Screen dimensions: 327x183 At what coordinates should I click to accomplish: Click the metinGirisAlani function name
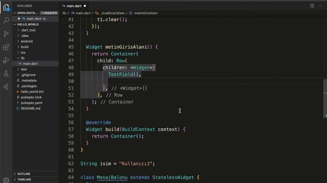(126, 47)
